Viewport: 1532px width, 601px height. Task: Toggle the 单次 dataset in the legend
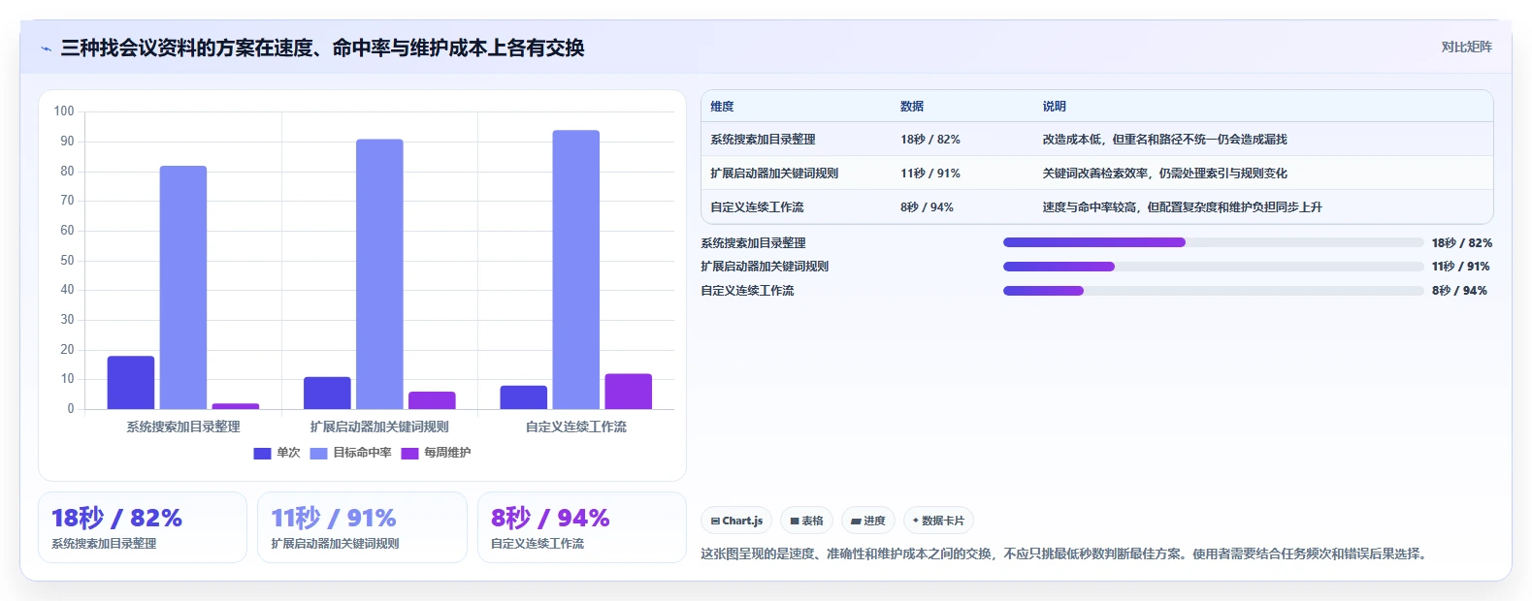[277, 453]
